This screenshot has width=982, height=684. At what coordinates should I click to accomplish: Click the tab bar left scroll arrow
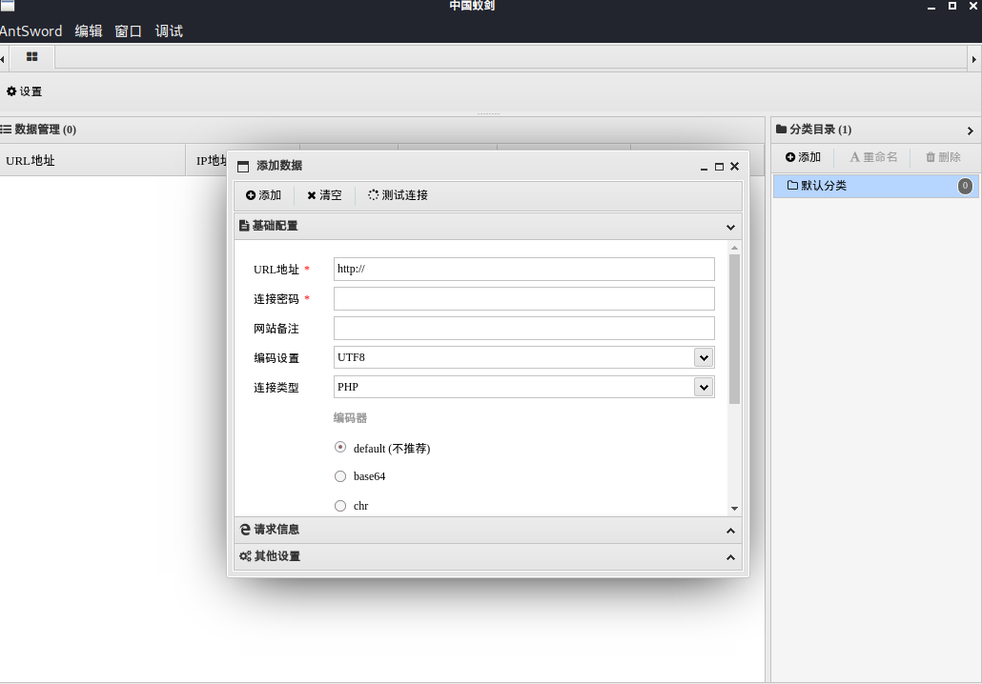tap(3, 59)
